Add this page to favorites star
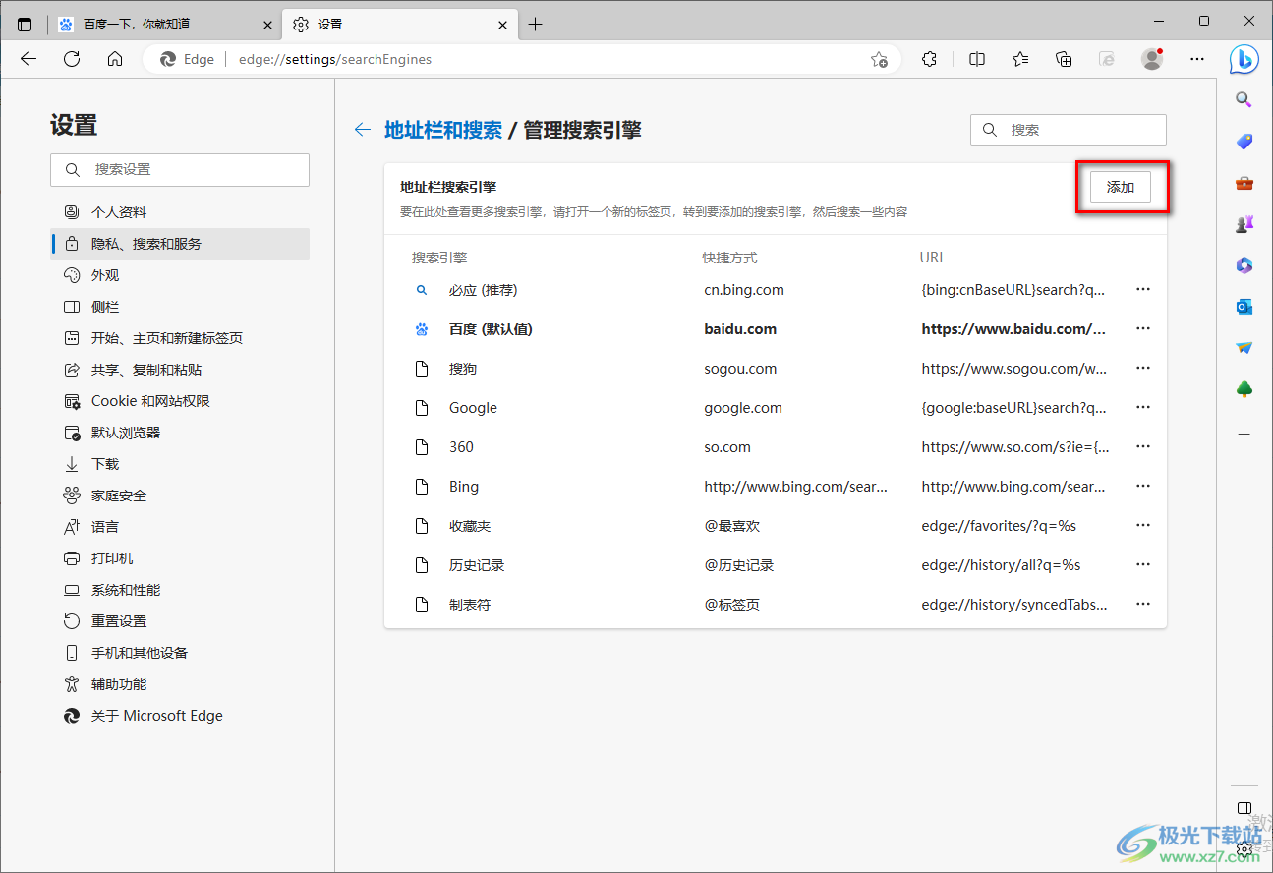Screen dimensions: 1273x873 point(879,60)
